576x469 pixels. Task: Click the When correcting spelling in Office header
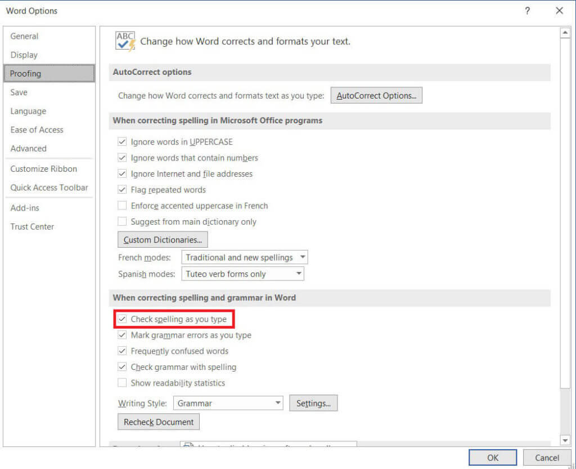click(x=330, y=120)
